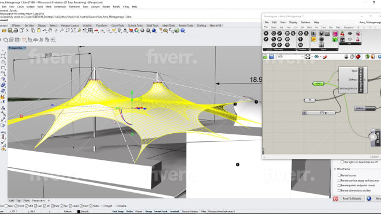
Task: Toggle the Vertex osnap checkbox
Action: tap(91, 206)
